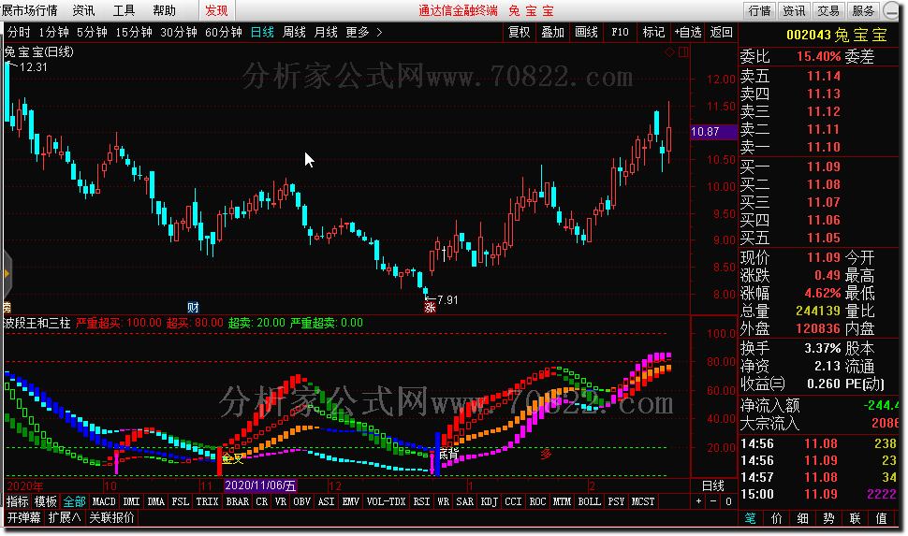Click the 2020/11/06/五 date label
This screenshot has height=536, width=908.
coord(260,485)
